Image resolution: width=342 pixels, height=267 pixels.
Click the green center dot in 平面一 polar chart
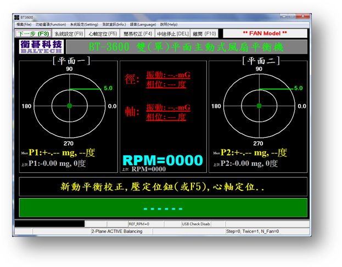(x=69, y=106)
